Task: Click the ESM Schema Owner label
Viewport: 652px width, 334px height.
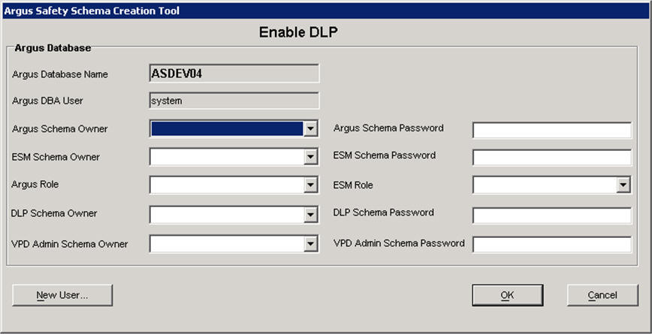Action: (x=56, y=157)
